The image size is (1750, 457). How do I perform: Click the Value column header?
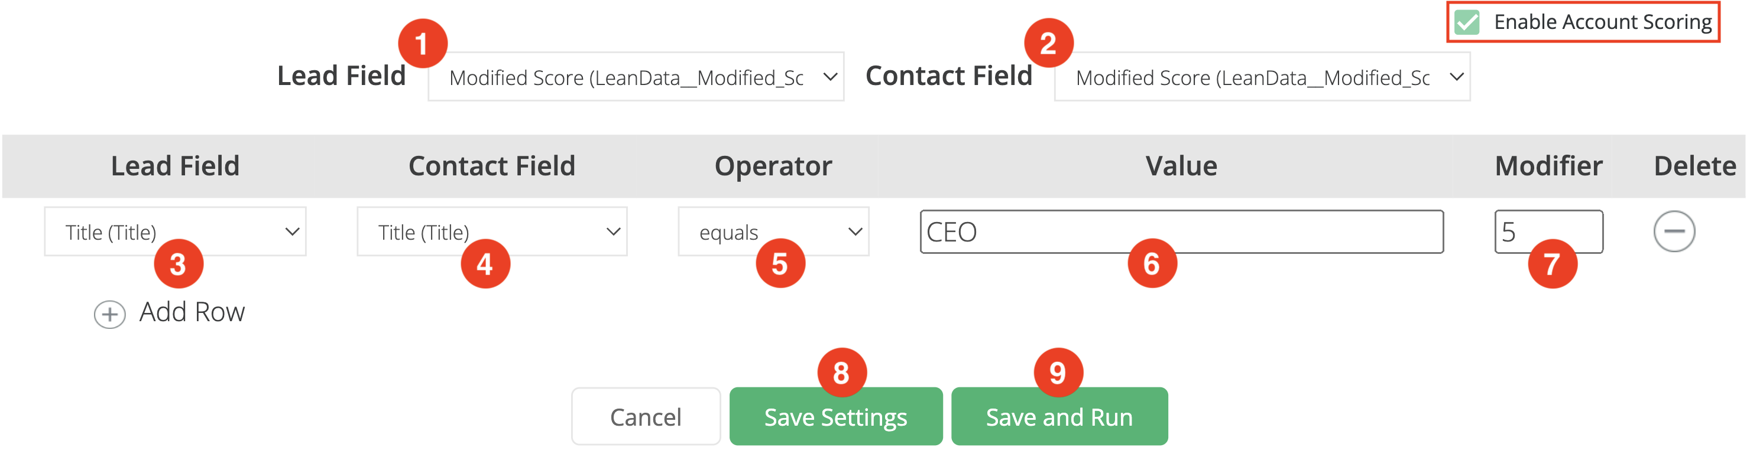pos(1181,166)
